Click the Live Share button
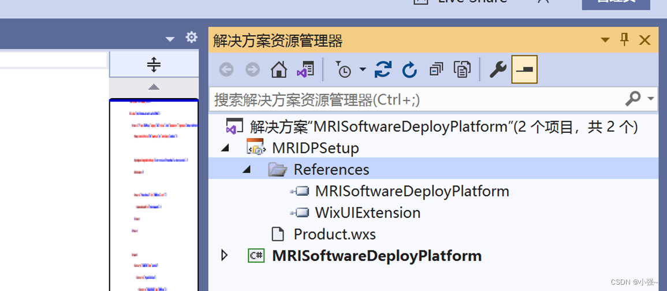The height and width of the screenshot is (291, 667). pos(460,2)
